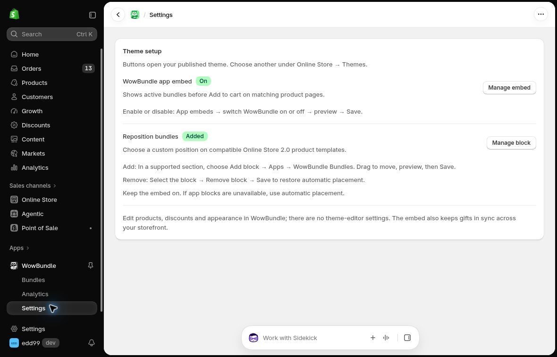Open the three-dots more actions menu
This screenshot has width=557, height=357.
(540, 14)
